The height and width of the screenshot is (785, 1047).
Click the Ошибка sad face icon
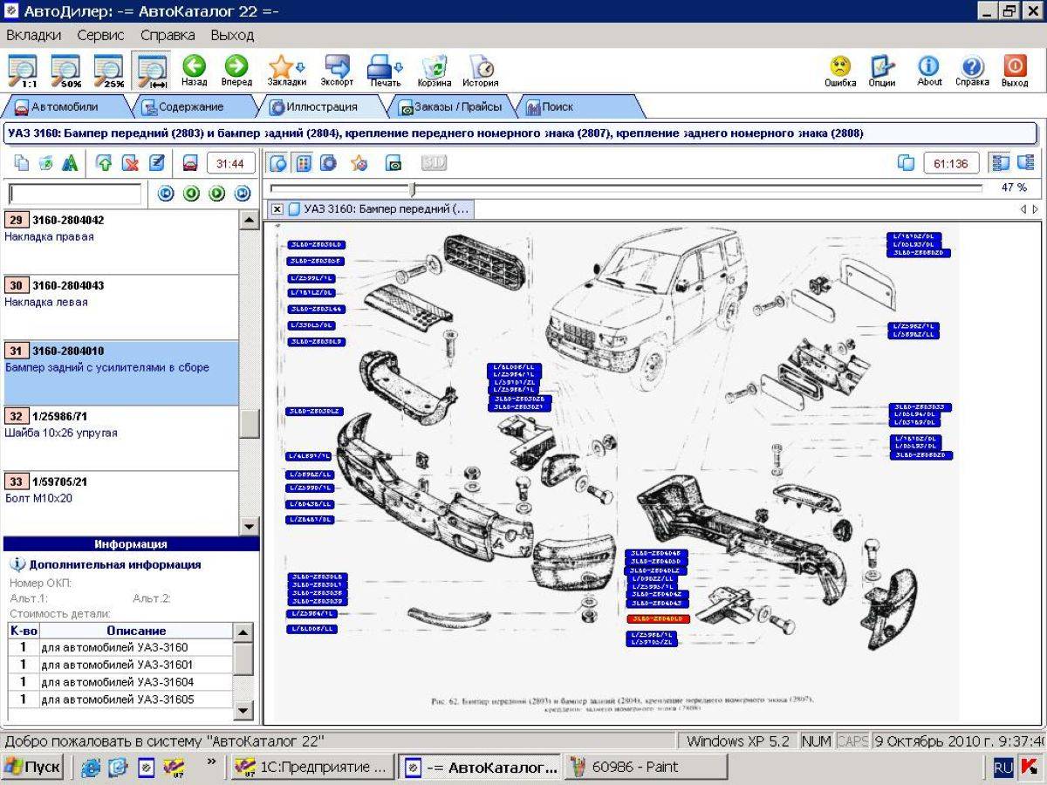click(x=840, y=70)
